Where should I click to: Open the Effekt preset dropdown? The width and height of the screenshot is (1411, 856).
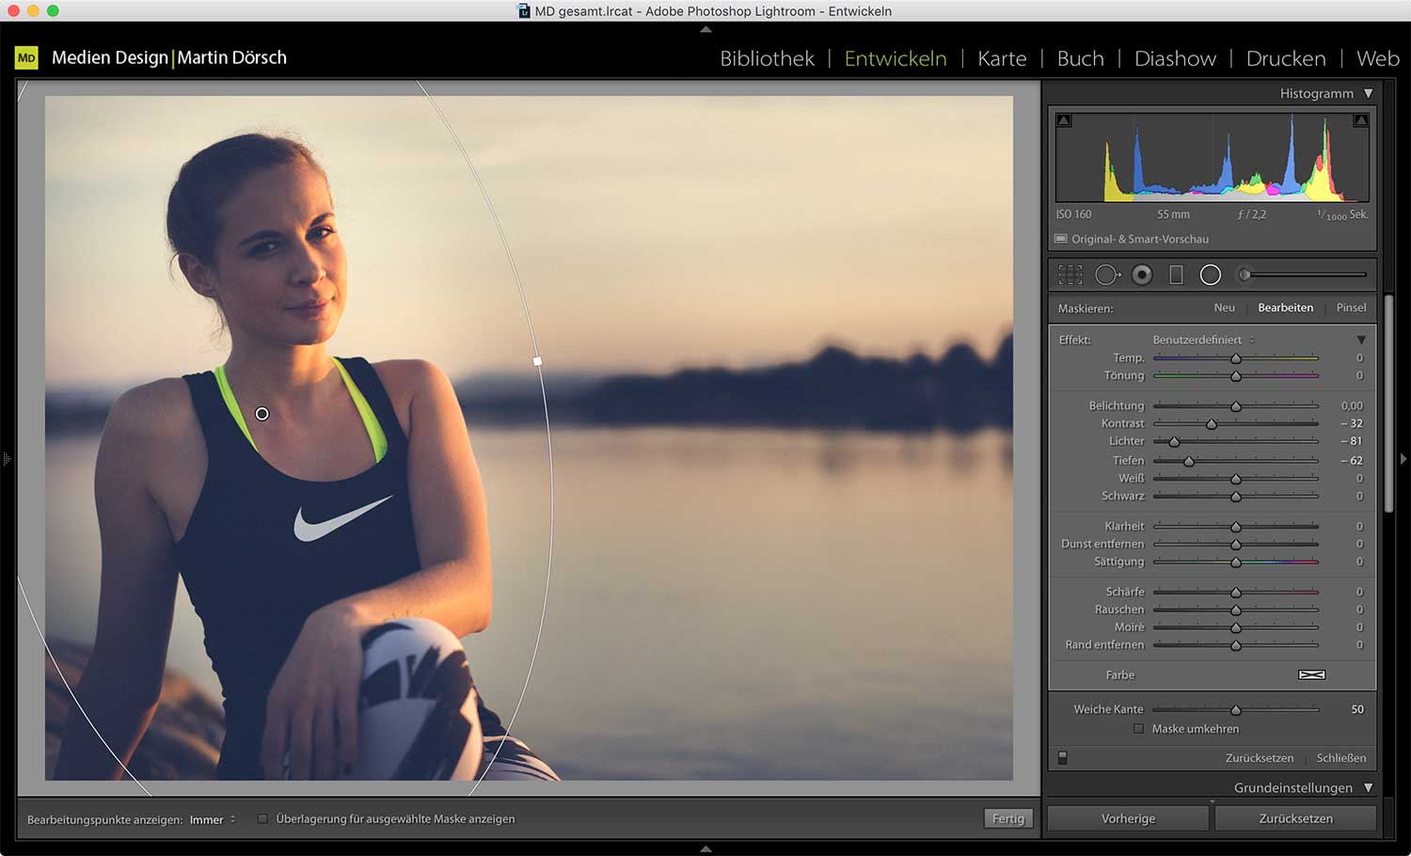click(x=1203, y=340)
